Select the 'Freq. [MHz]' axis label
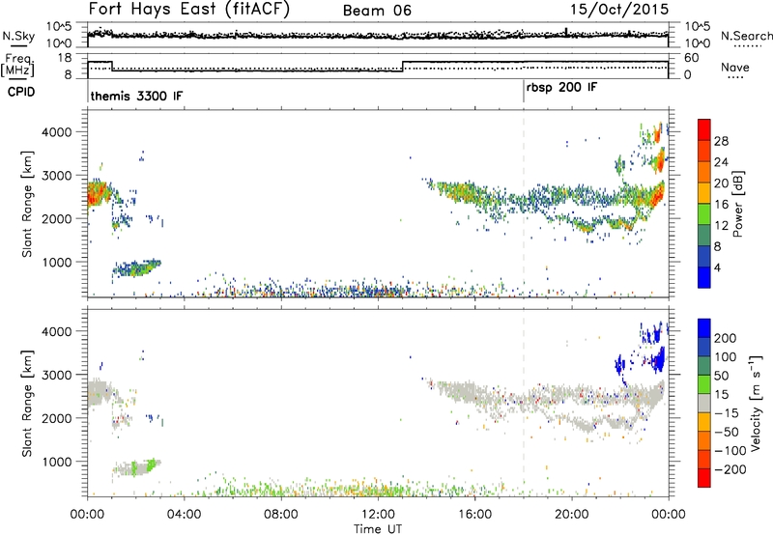This screenshot has height=535, width=773. tap(17, 66)
